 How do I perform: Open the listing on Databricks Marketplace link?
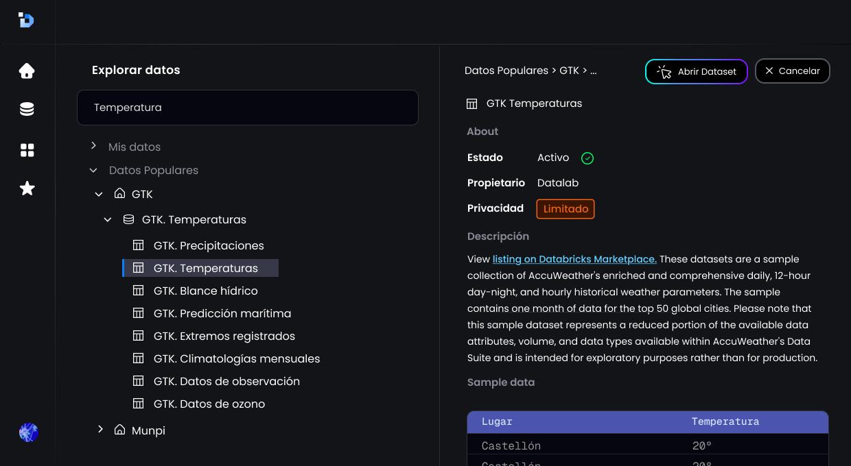click(574, 259)
